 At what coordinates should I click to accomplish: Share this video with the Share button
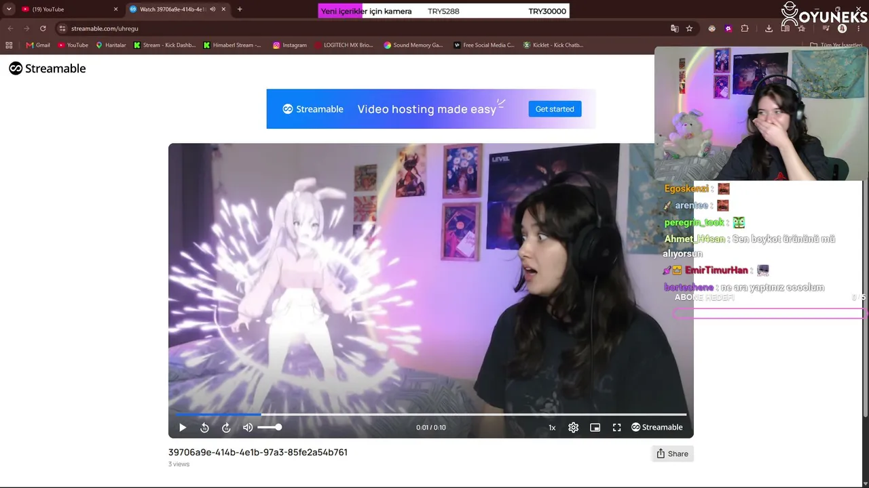click(672, 454)
